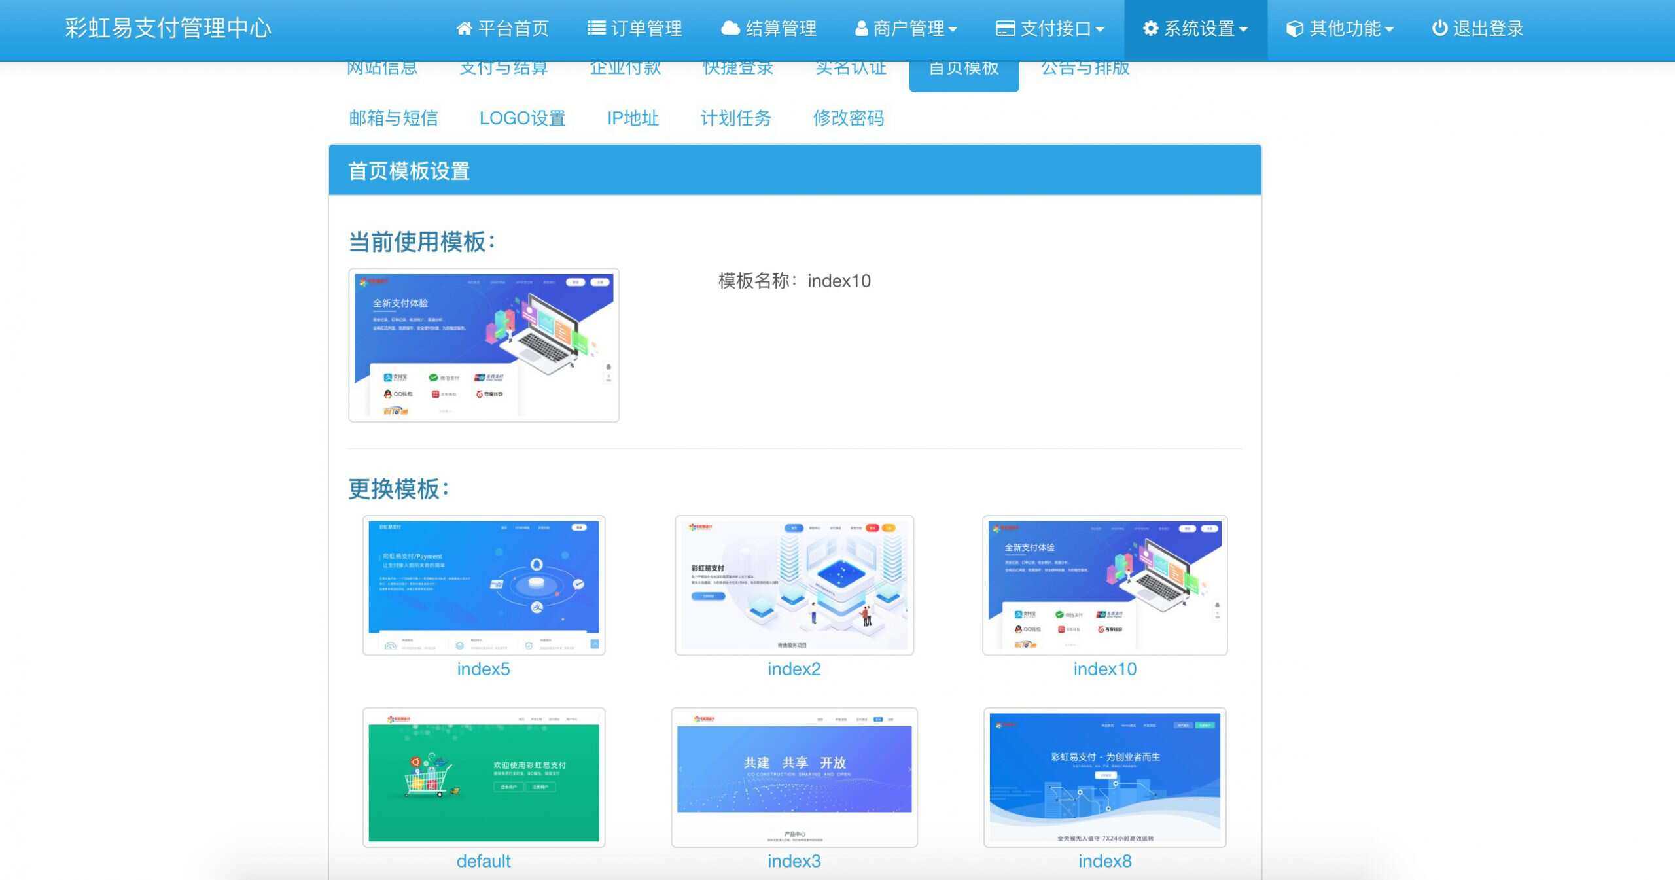The height and width of the screenshot is (880, 1675).
Task: Click the gear icon next to 系统设置
Action: click(x=1152, y=28)
